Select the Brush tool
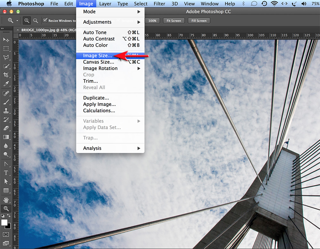Screen dimensions: 320x249 coord(6,101)
